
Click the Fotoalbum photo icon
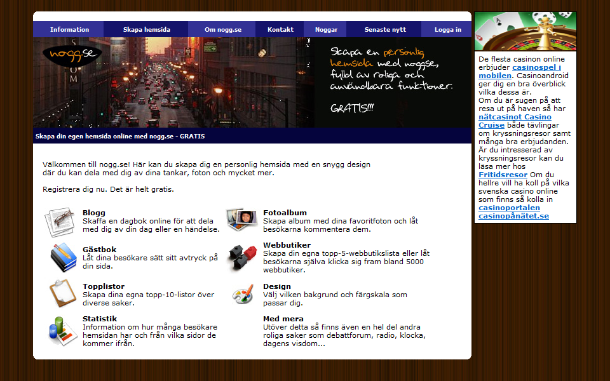(241, 220)
